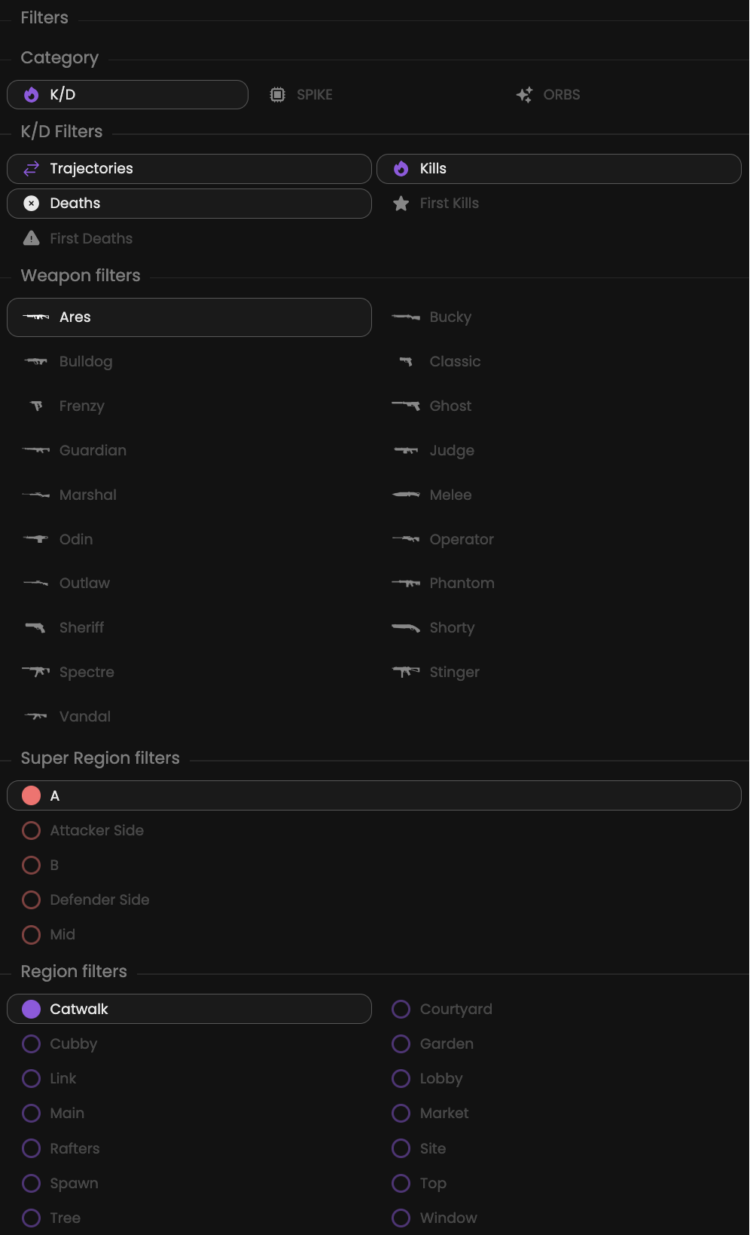Click the Ghost pistol icon
The image size is (753, 1235).
406,406
